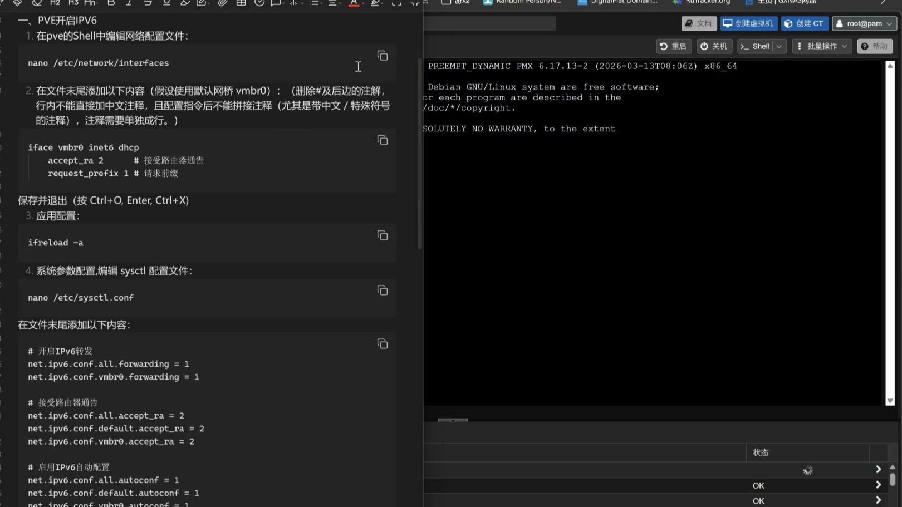Expand the first OK task row

[x=878, y=485]
